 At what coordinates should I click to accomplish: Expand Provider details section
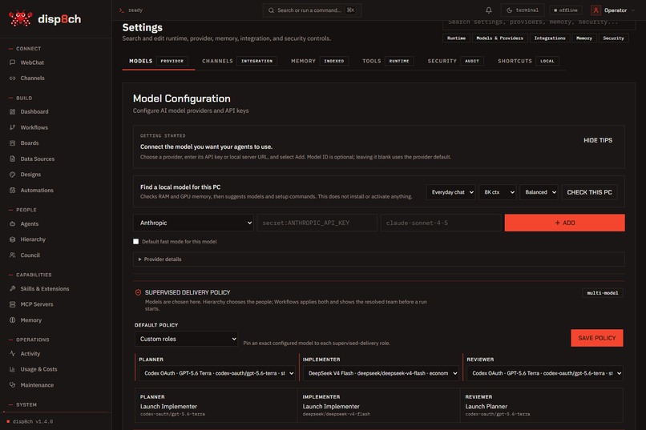[378, 259]
